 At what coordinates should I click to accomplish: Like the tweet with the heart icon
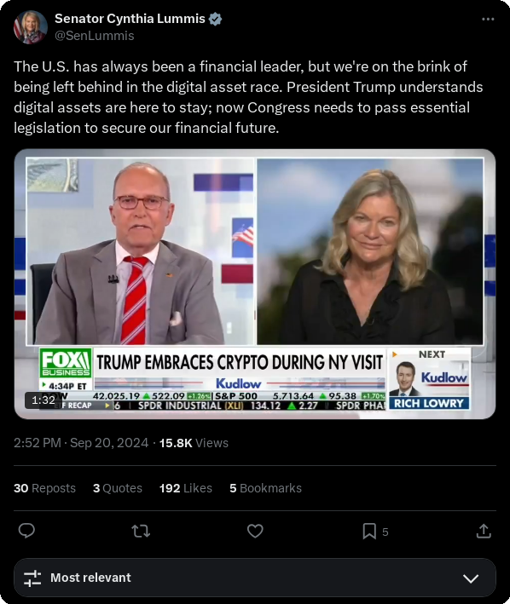[x=255, y=532]
